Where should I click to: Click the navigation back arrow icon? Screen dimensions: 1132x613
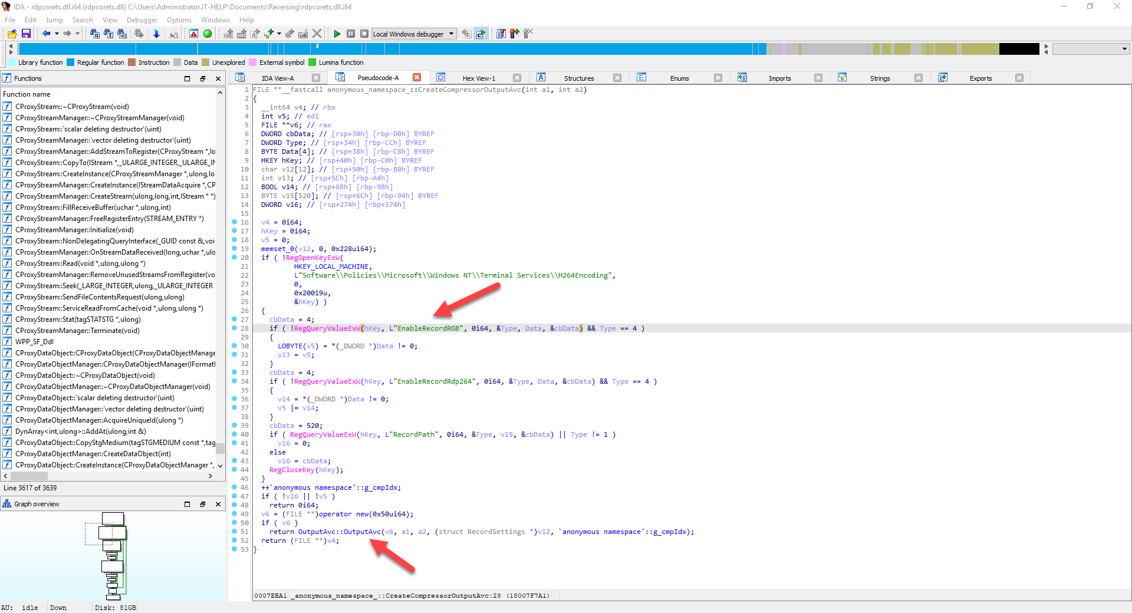pos(46,34)
